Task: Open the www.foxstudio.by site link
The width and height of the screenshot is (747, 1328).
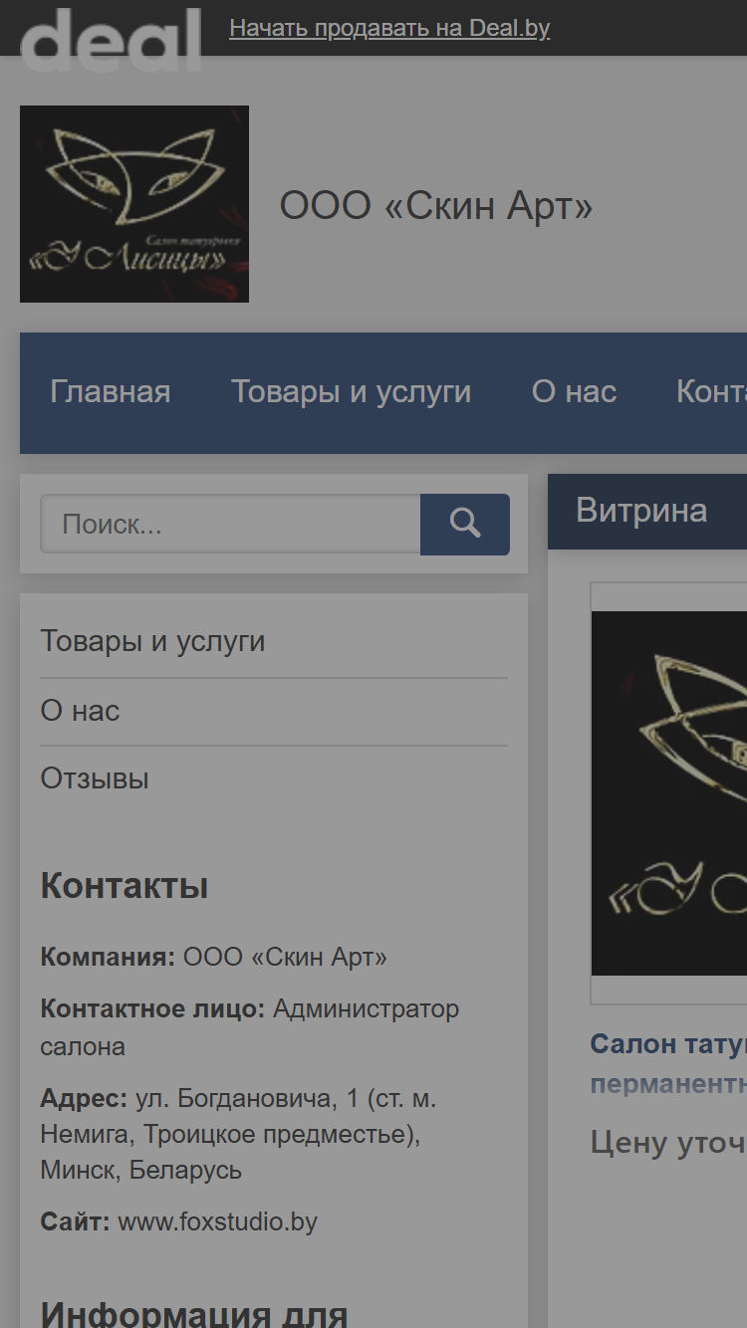Action: pyautogui.click(x=217, y=1222)
